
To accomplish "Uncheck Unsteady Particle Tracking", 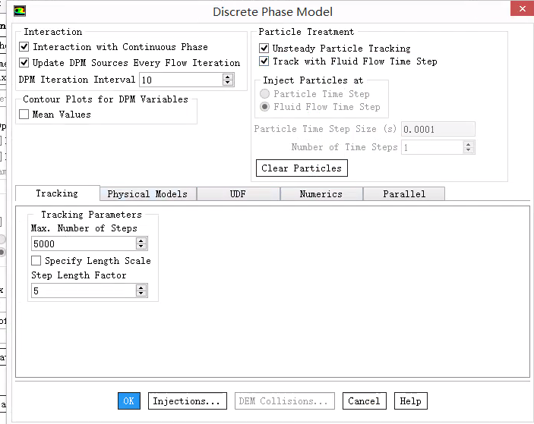I will [x=264, y=49].
